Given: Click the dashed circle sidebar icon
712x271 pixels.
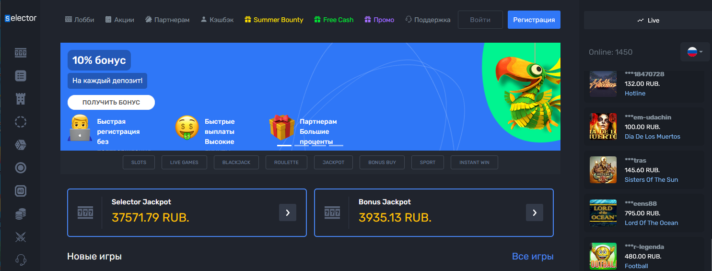Looking at the screenshot, I should coord(21,122).
